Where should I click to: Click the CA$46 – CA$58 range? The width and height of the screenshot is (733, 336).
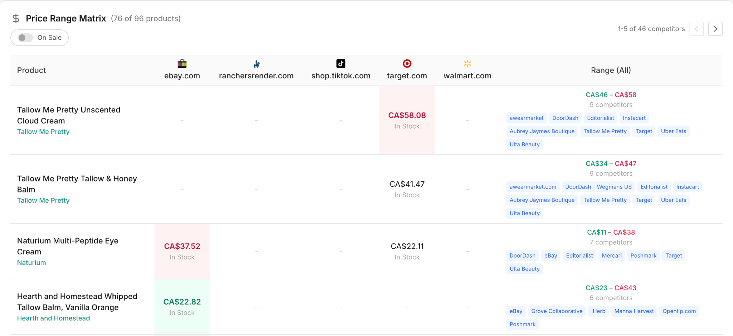pos(611,95)
